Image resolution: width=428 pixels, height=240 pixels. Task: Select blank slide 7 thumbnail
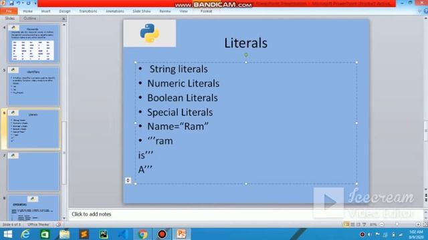pos(33,171)
